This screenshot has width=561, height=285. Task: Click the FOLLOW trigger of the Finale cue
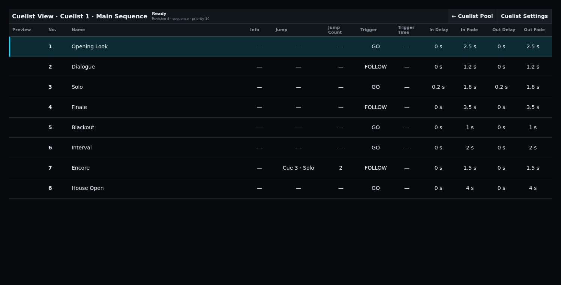pyautogui.click(x=376, y=107)
